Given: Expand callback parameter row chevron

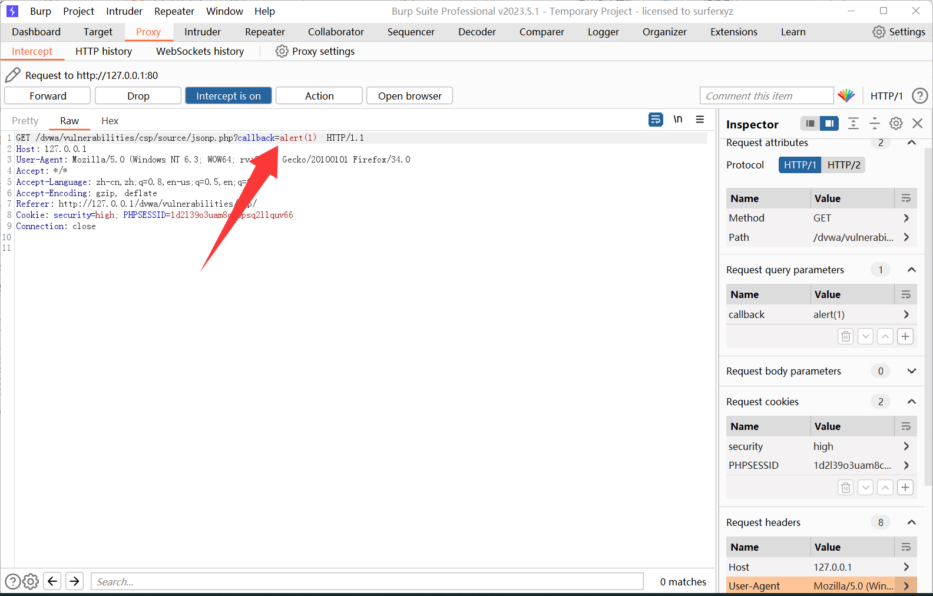Looking at the screenshot, I should (x=906, y=314).
